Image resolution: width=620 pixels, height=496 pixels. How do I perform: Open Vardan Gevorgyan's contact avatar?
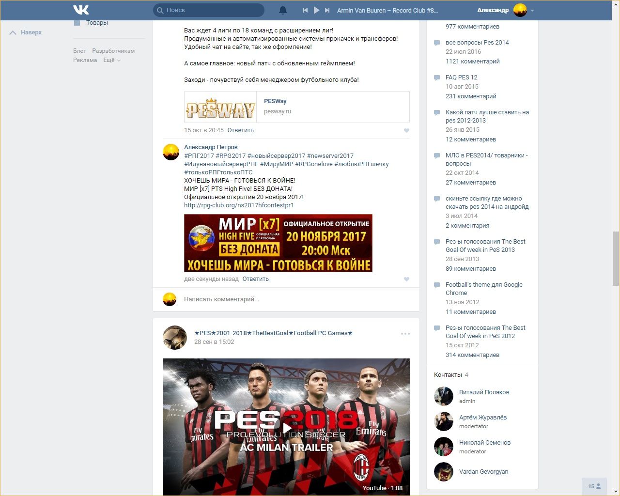click(x=443, y=472)
